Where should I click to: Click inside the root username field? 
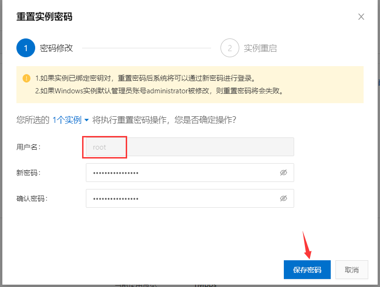coord(104,147)
